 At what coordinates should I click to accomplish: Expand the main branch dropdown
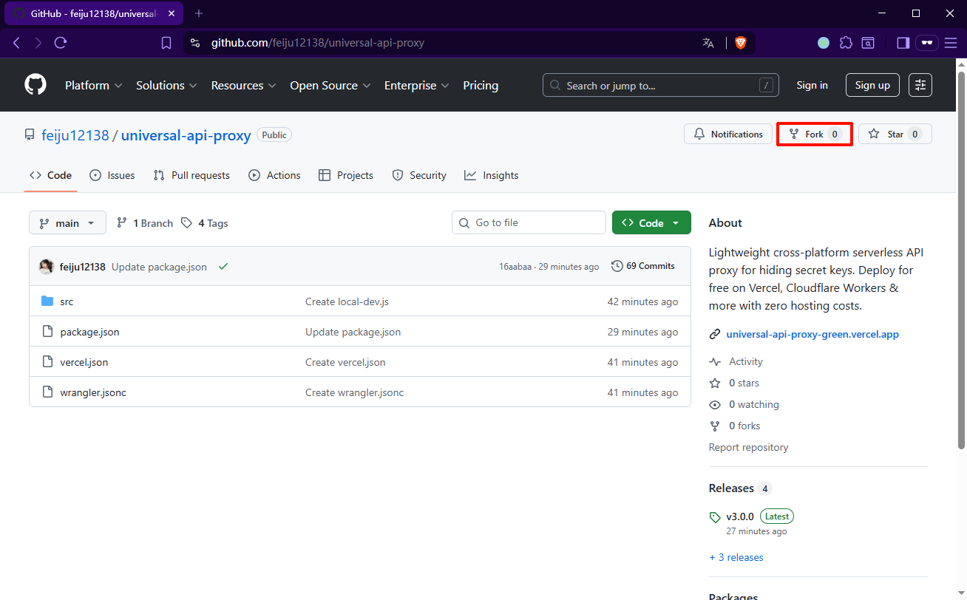[x=67, y=223]
